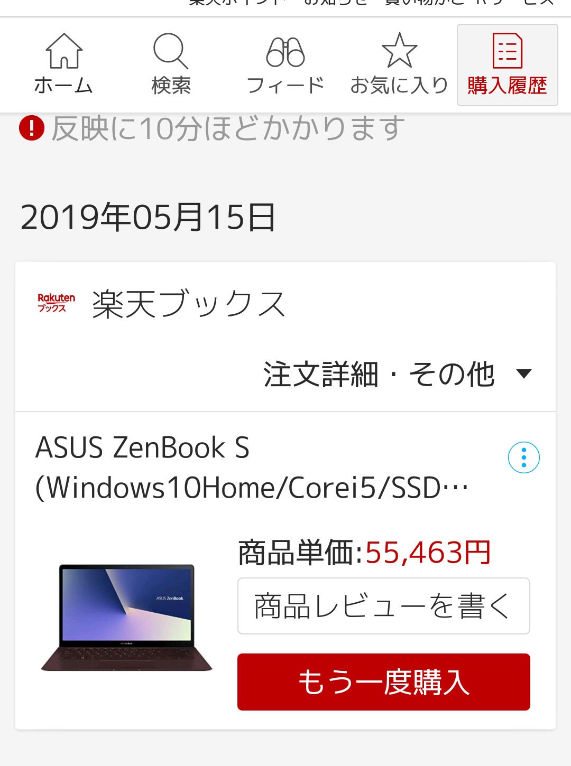This screenshot has width=571, height=766.
Task: Tap the ZenBook laptop product thumbnail
Action: click(126, 618)
